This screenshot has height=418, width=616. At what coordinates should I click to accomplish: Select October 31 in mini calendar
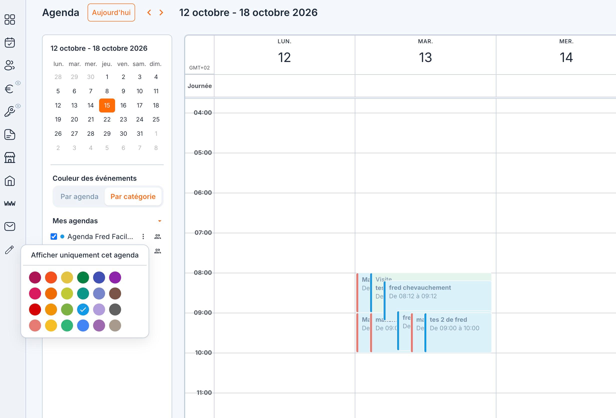[x=140, y=134]
